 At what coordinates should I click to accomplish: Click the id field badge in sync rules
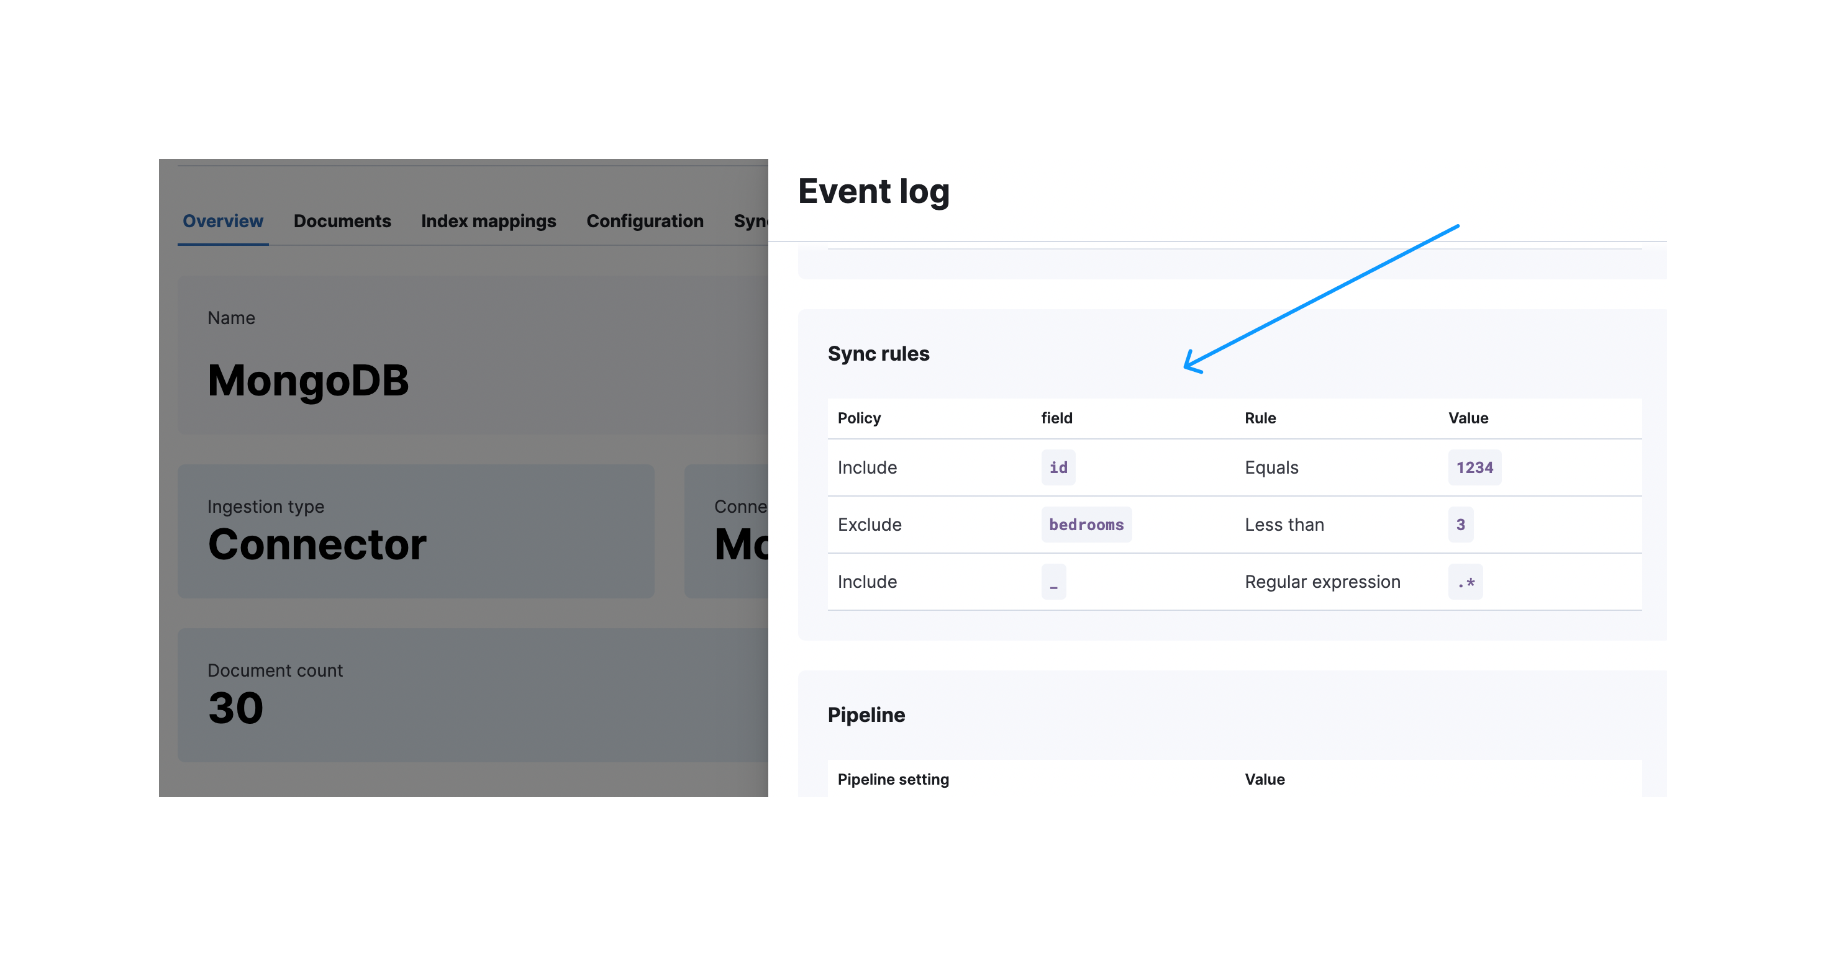(x=1057, y=467)
